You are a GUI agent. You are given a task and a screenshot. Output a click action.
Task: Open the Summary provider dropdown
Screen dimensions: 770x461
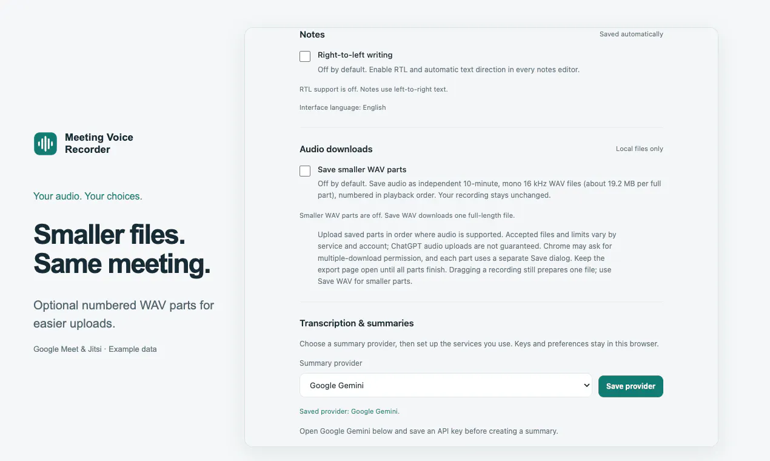(x=446, y=385)
